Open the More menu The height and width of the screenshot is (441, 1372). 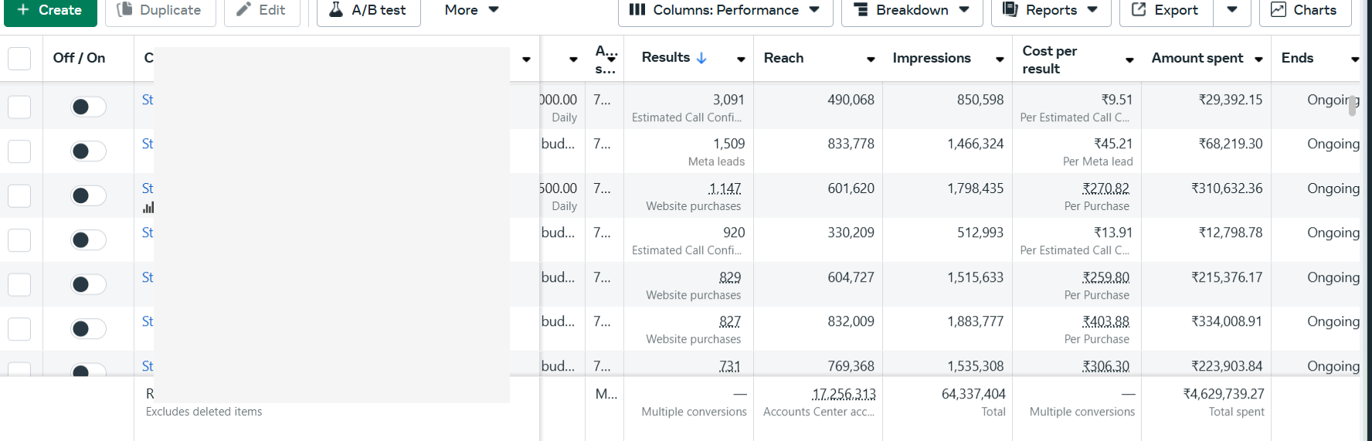[471, 10]
